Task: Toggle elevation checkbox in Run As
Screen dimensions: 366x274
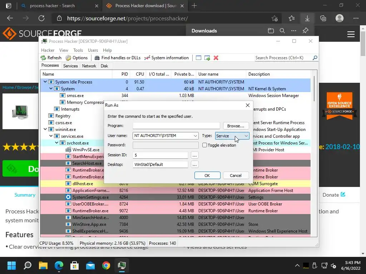Action: coord(205,145)
